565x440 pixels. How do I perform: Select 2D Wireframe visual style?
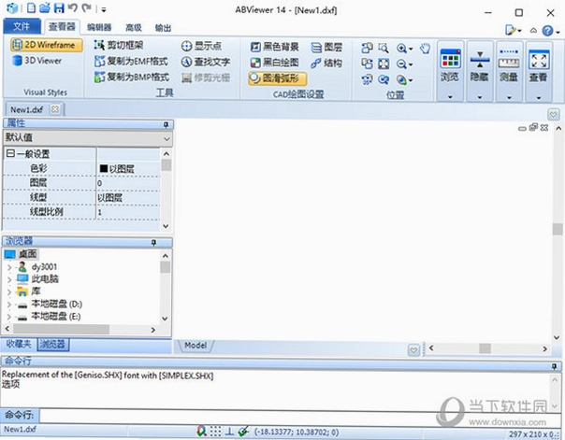(46, 45)
